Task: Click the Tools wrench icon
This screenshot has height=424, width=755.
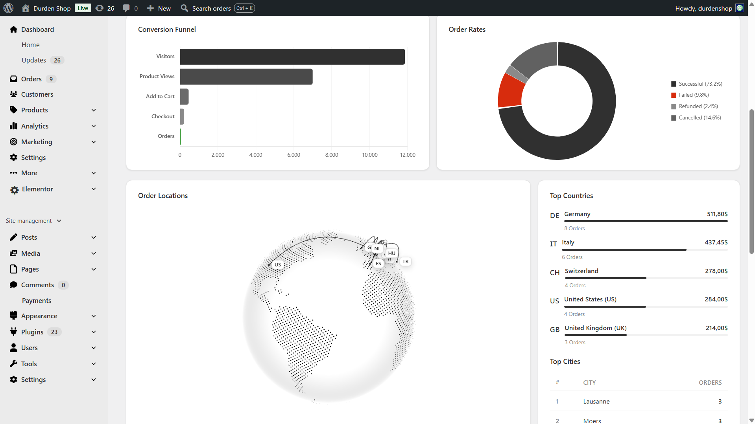Action: point(14,364)
